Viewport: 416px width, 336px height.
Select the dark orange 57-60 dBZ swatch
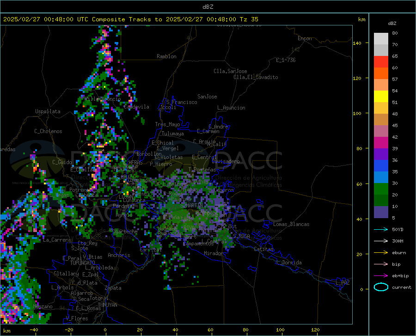coord(381,73)
